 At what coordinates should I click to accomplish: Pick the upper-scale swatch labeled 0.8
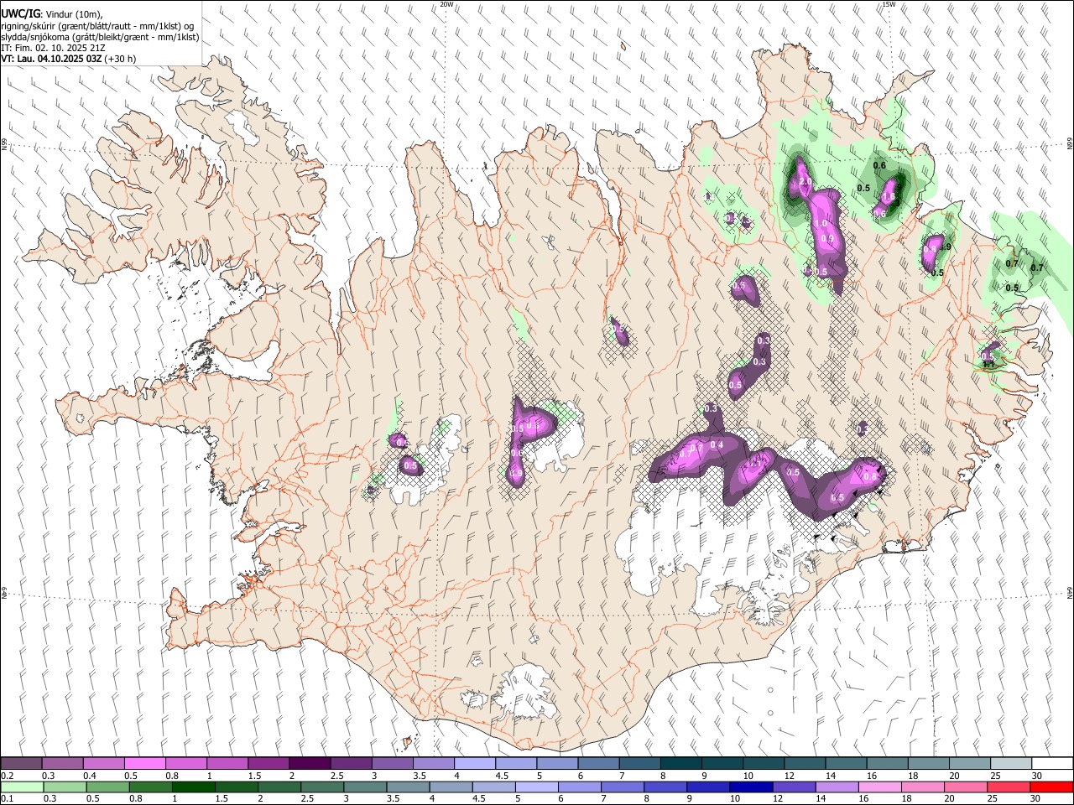[185, 764]
